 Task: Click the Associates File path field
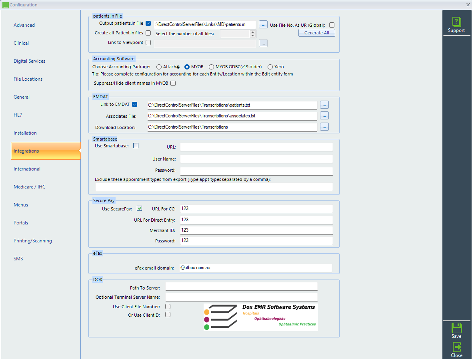click(232, 116)
